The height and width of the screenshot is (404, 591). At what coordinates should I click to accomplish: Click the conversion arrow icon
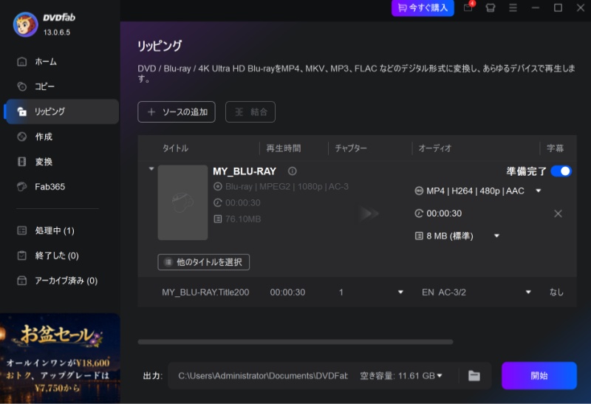tap(369, 213)
